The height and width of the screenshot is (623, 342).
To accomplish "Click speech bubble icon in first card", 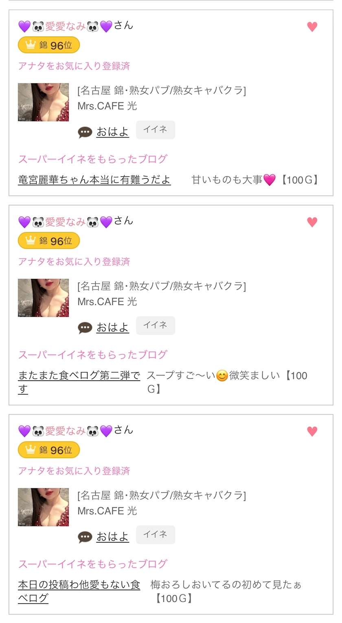I will tap(85, 132).
